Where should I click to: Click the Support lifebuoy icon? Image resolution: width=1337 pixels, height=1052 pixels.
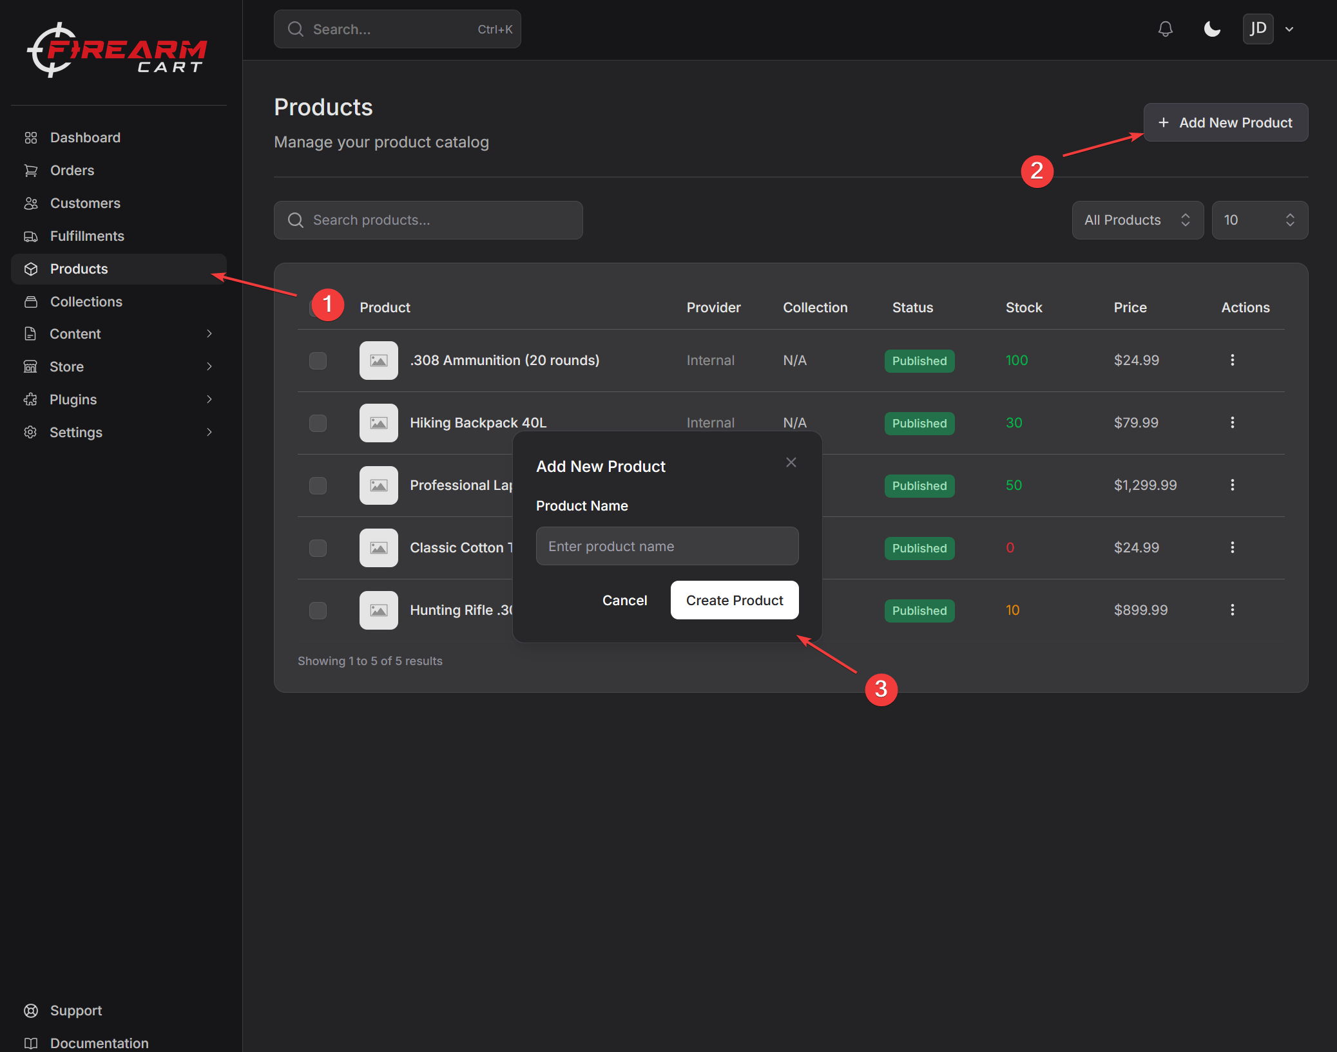click(x=30, y=1011)
